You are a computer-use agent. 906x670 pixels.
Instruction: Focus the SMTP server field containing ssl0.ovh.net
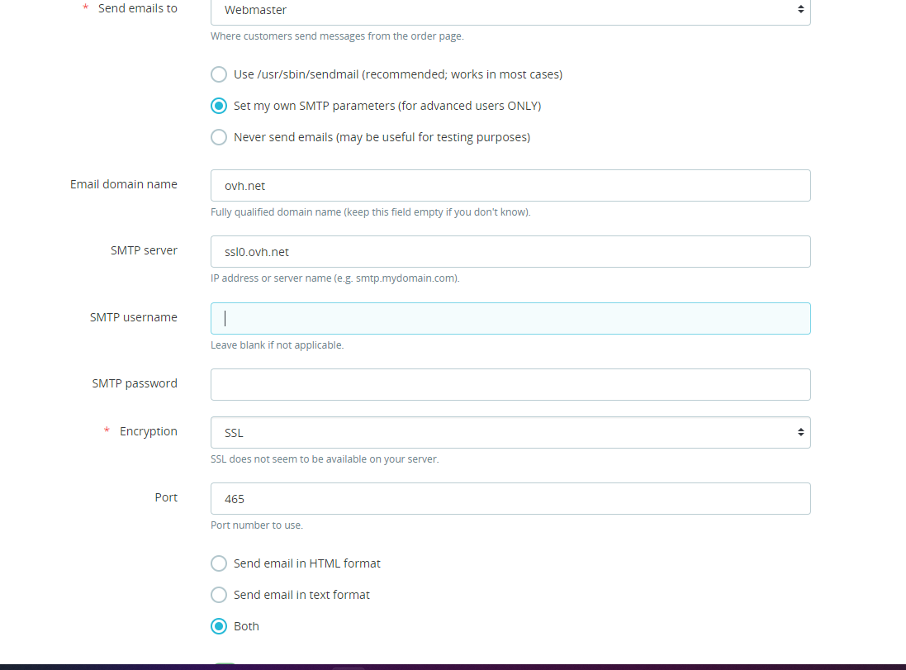510,251
